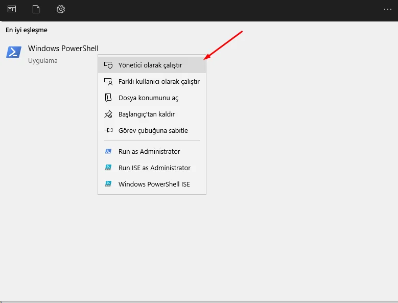Click pin icon beside Görev çubuğuna sabitle

(108, 130)
